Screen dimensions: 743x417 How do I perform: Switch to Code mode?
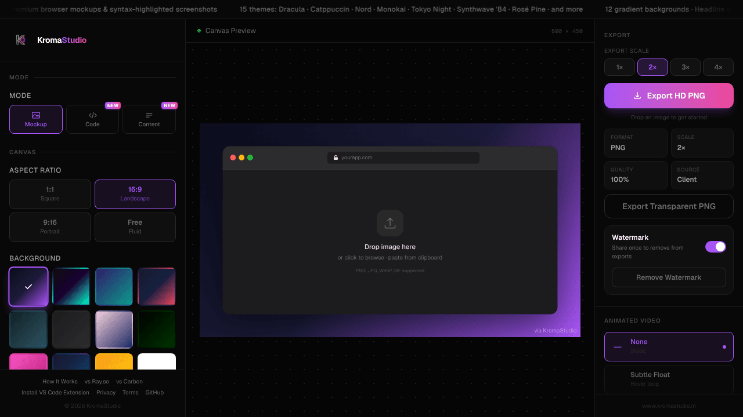click(x=92, y=119)
